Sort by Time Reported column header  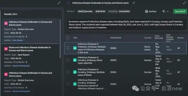[159, 37]
